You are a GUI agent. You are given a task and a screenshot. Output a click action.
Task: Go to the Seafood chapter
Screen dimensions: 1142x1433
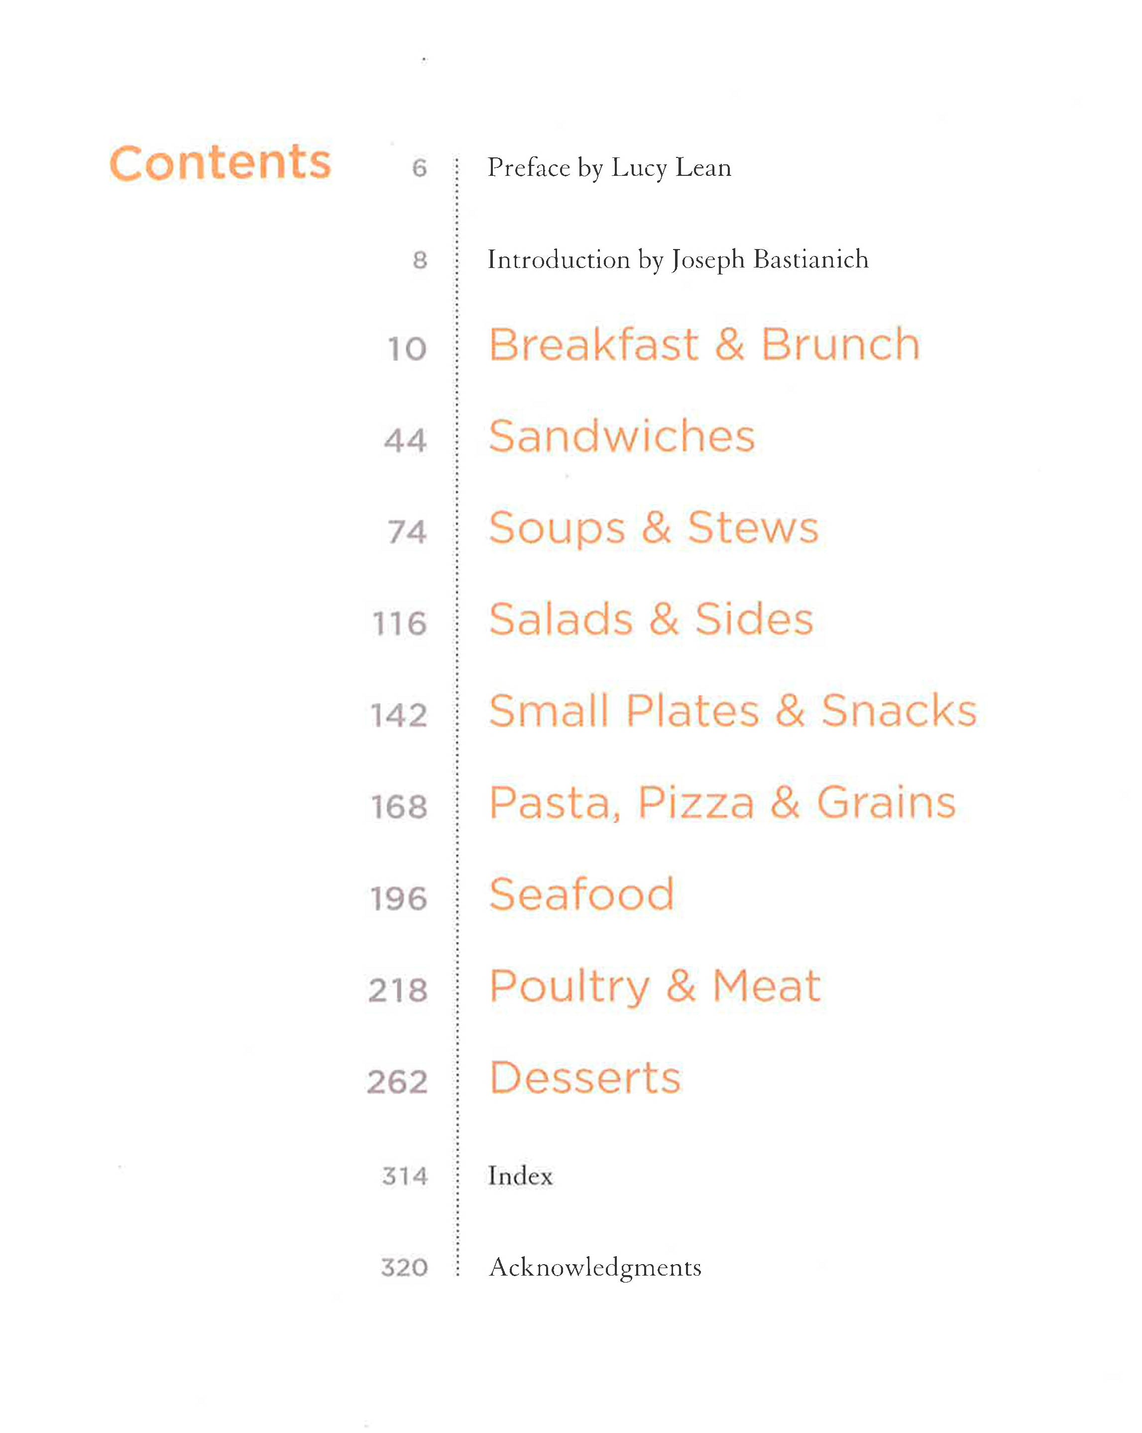tap(581, 895)
